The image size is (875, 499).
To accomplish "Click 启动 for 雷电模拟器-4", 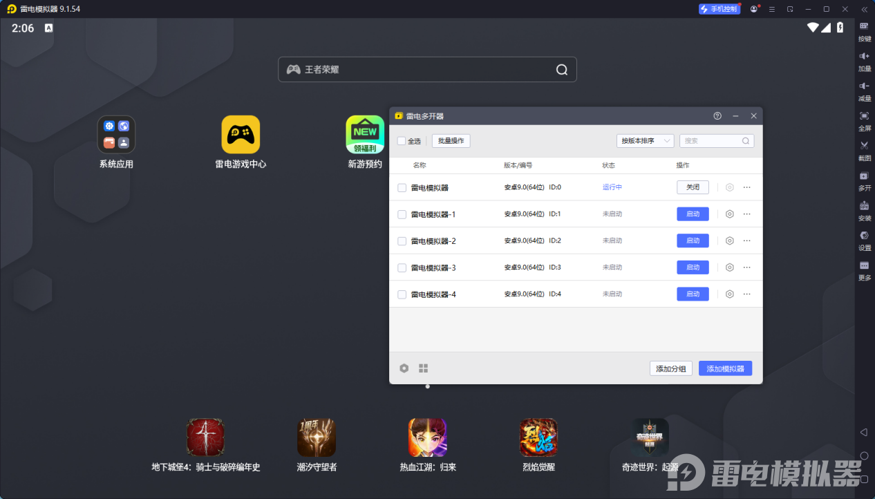I will [693, 294].
